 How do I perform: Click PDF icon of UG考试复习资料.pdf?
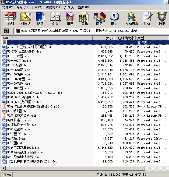(x=4, y=116)
